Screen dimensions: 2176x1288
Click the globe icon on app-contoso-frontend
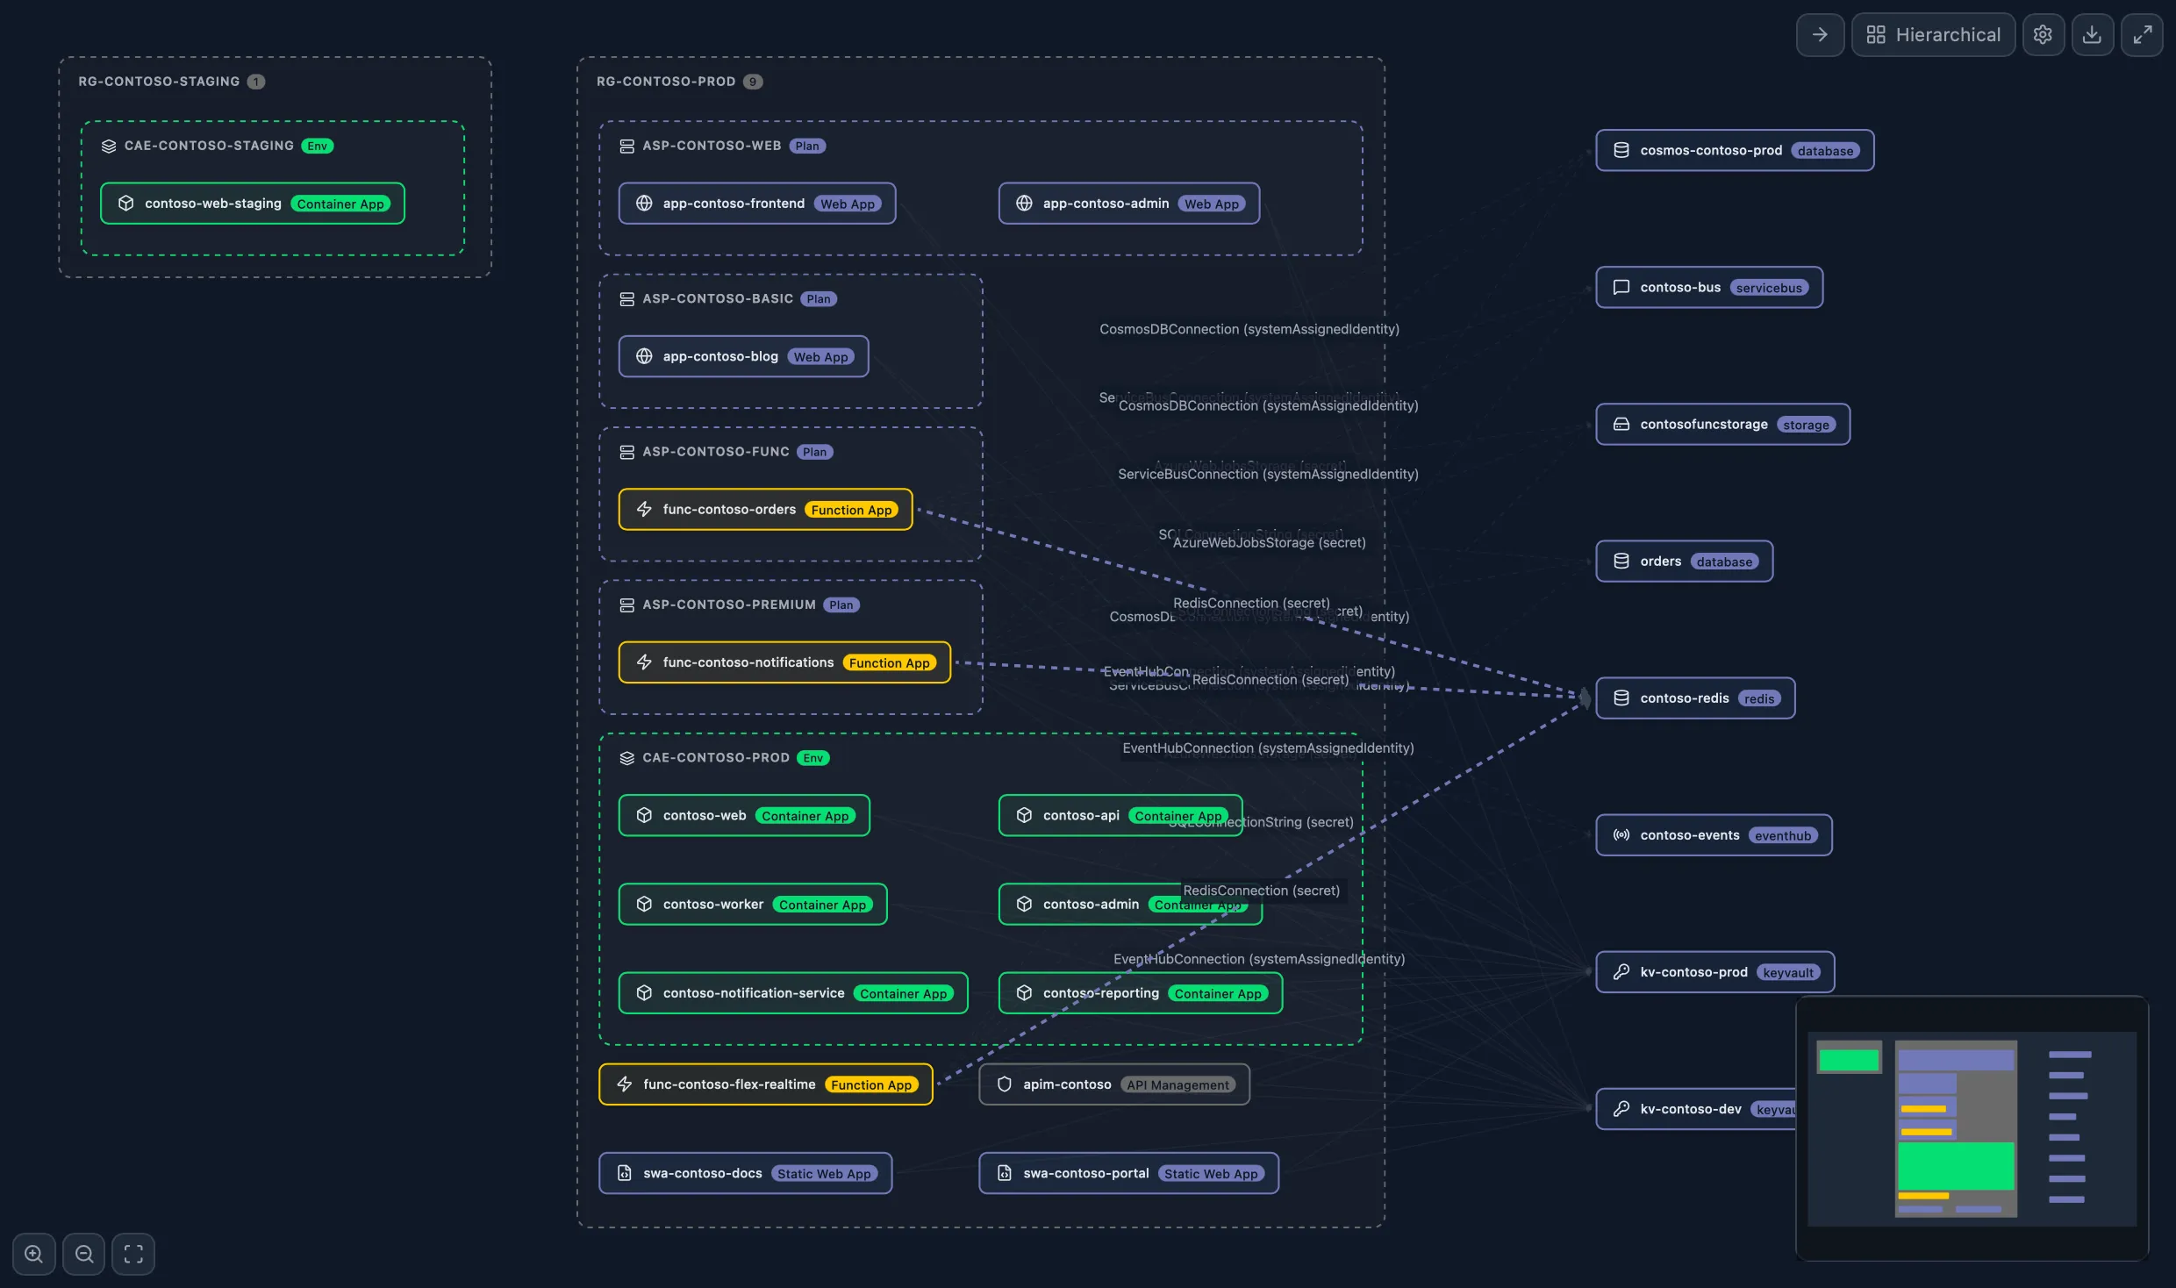click(x=645, y=203)
